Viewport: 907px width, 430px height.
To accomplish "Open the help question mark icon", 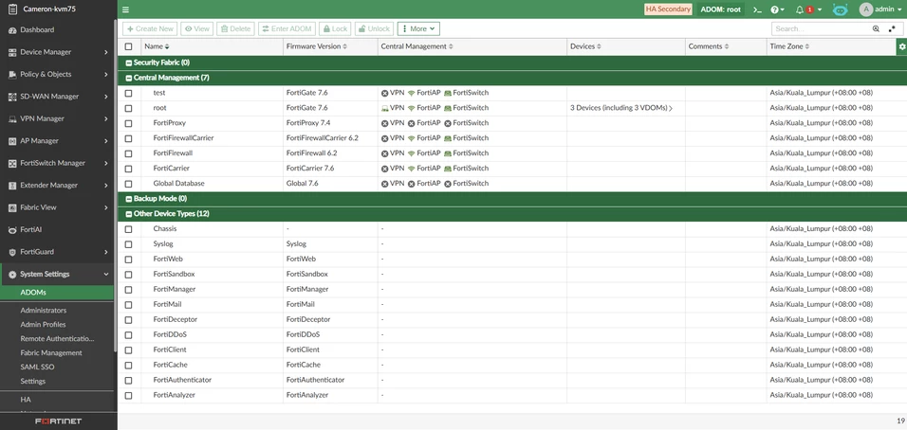I will point(774,9).
